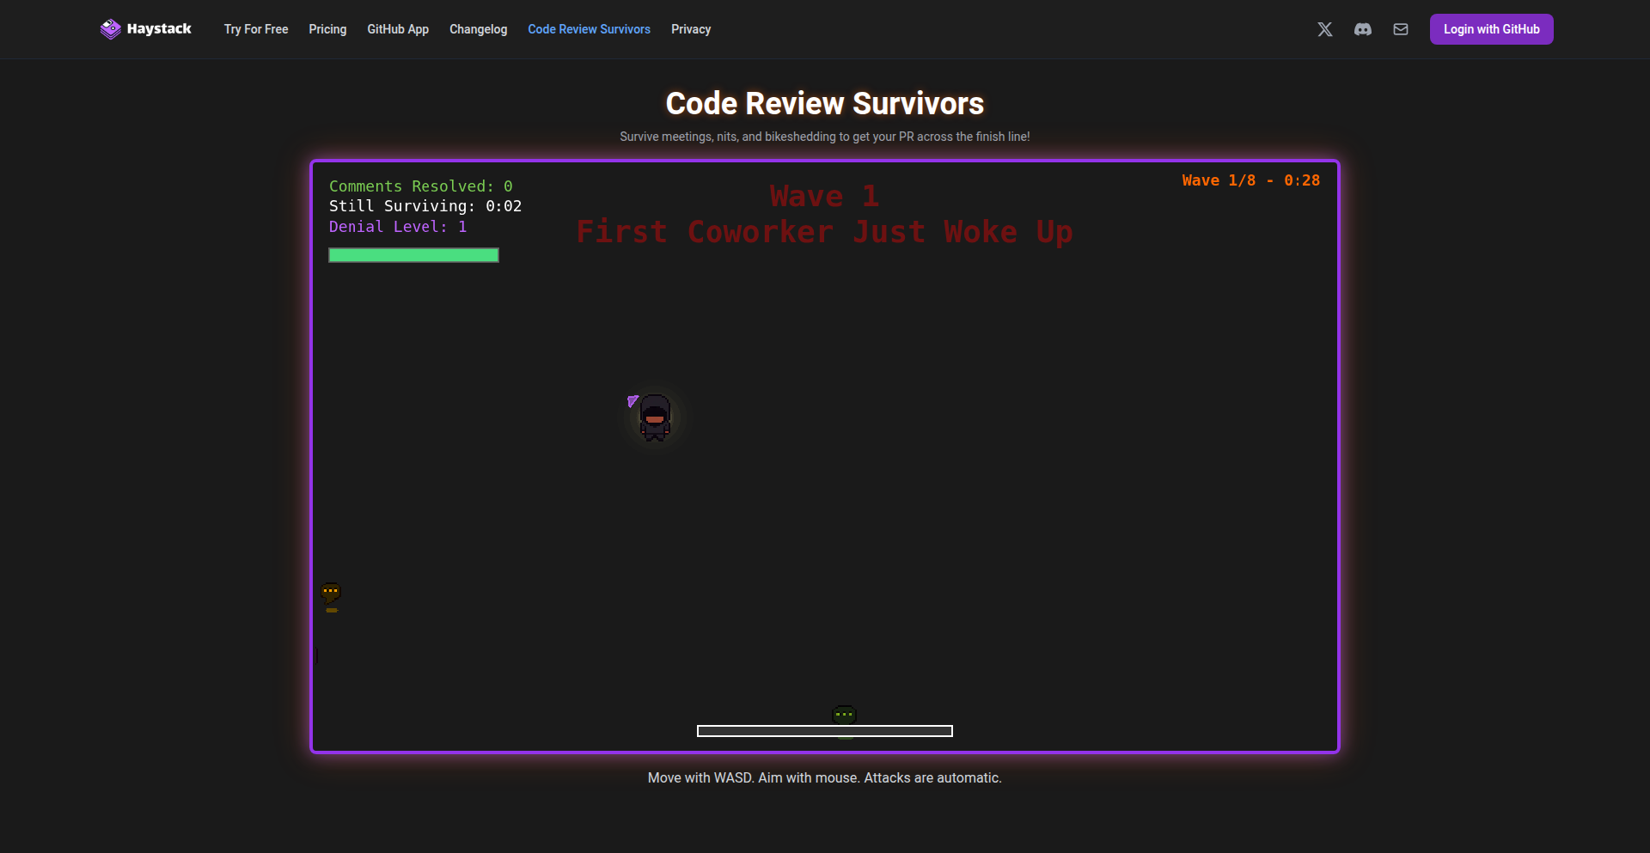View the Changelog page
The image size is (1650, 853).
click(478, 29)
